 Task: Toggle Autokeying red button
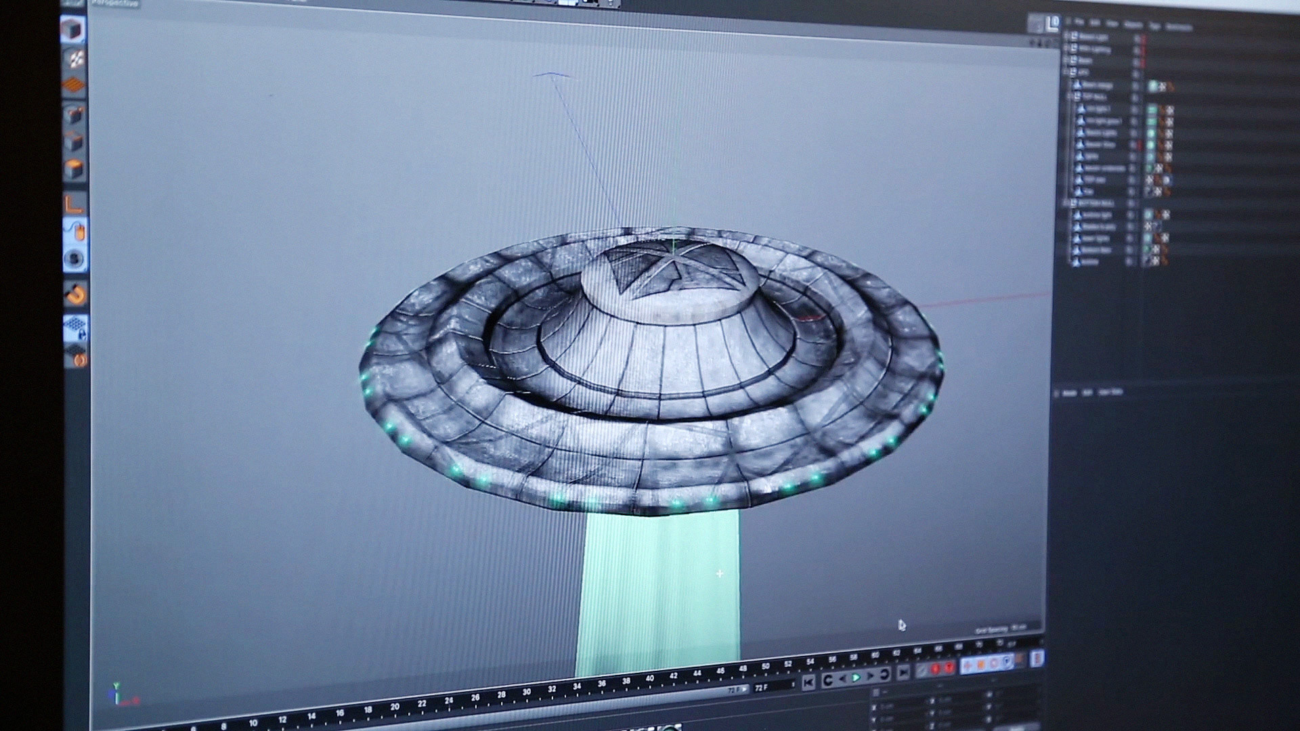(949, 668)
